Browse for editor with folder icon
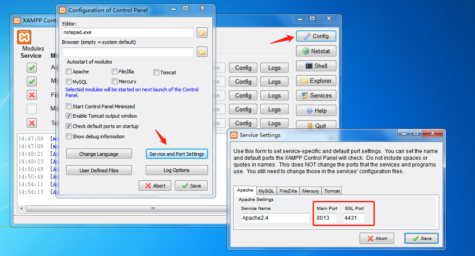475x256 pixels. pyautogui.click(x=202, y=32)
